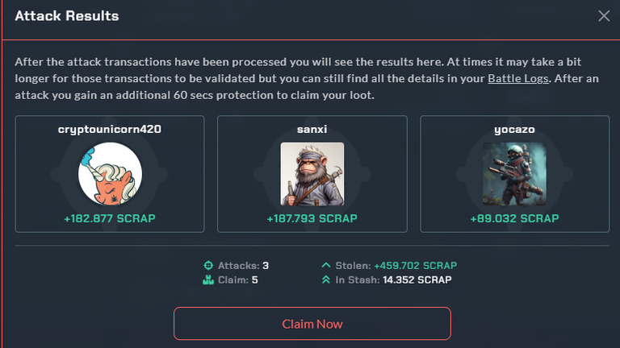Open the Battle Logs link

point(518,78)
